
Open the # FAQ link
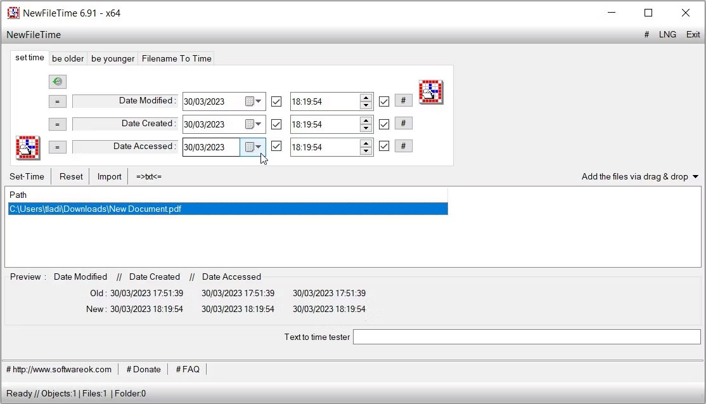click(x=188, y=369)
